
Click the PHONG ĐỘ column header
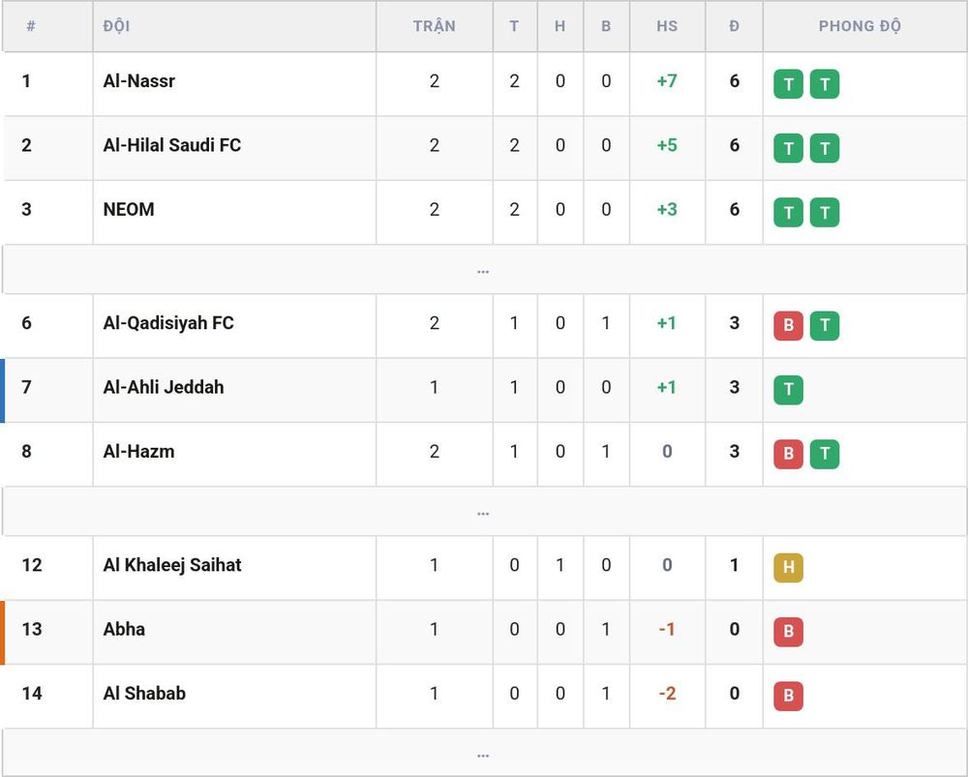tap(860, 26)
